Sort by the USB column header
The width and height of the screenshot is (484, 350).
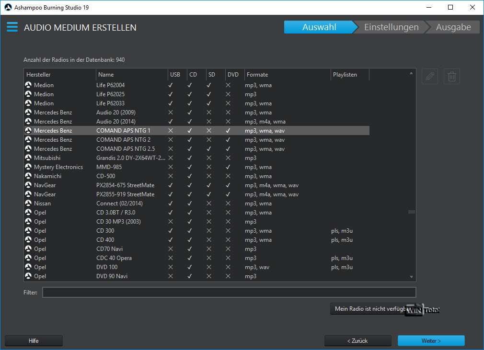pos(177,75)
